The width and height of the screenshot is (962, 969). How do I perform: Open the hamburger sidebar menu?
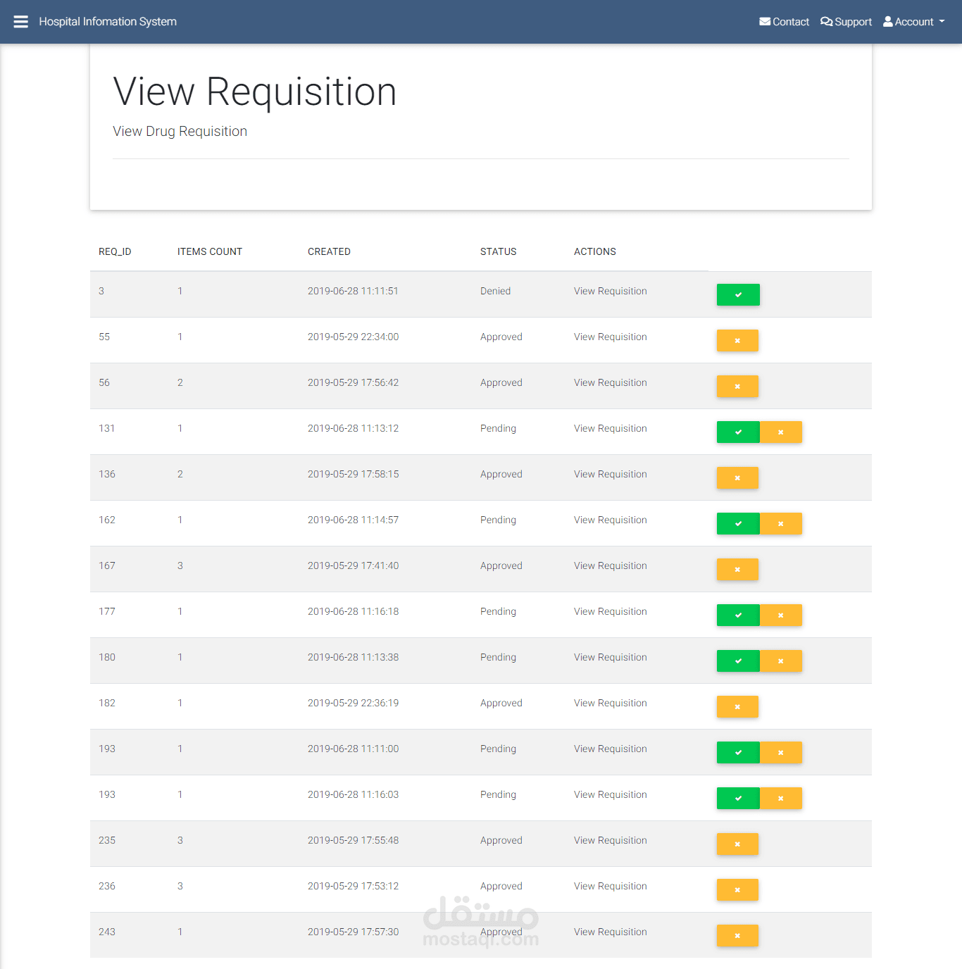point(21,22)
